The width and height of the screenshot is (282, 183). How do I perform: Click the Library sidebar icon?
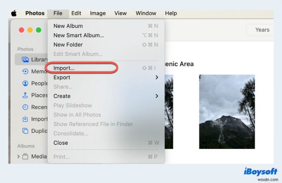(x=25, y=59)
